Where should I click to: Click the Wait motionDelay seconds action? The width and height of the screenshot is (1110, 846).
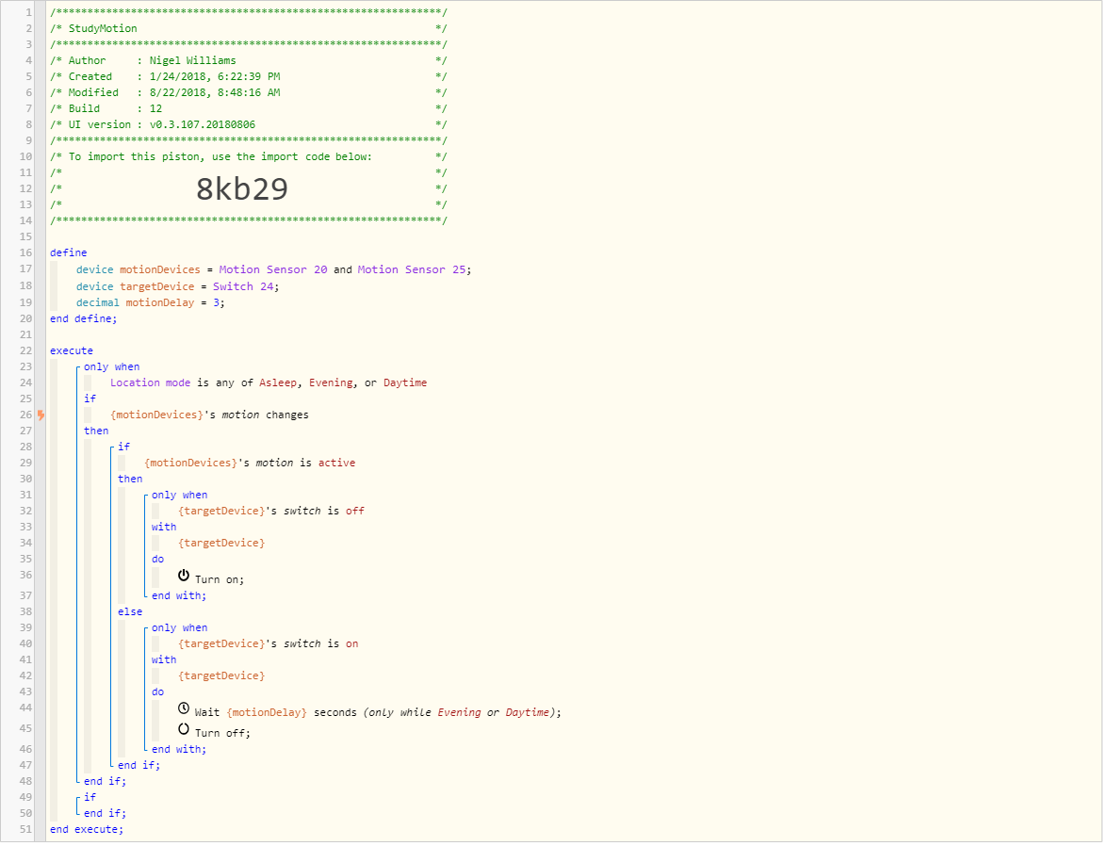click(276, 714)
